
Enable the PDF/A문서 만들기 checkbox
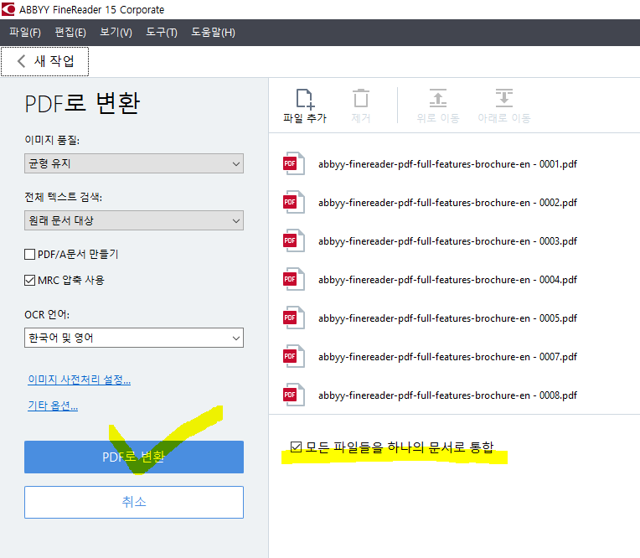coord(30,255)
